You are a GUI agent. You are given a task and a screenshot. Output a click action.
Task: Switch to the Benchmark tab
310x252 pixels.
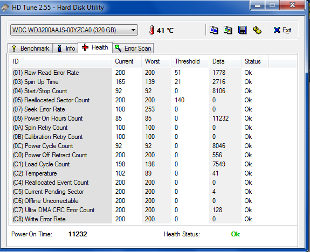pyautogui.click(x=30, y=48)
